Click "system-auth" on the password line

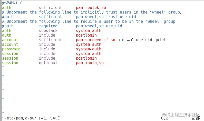89,49
